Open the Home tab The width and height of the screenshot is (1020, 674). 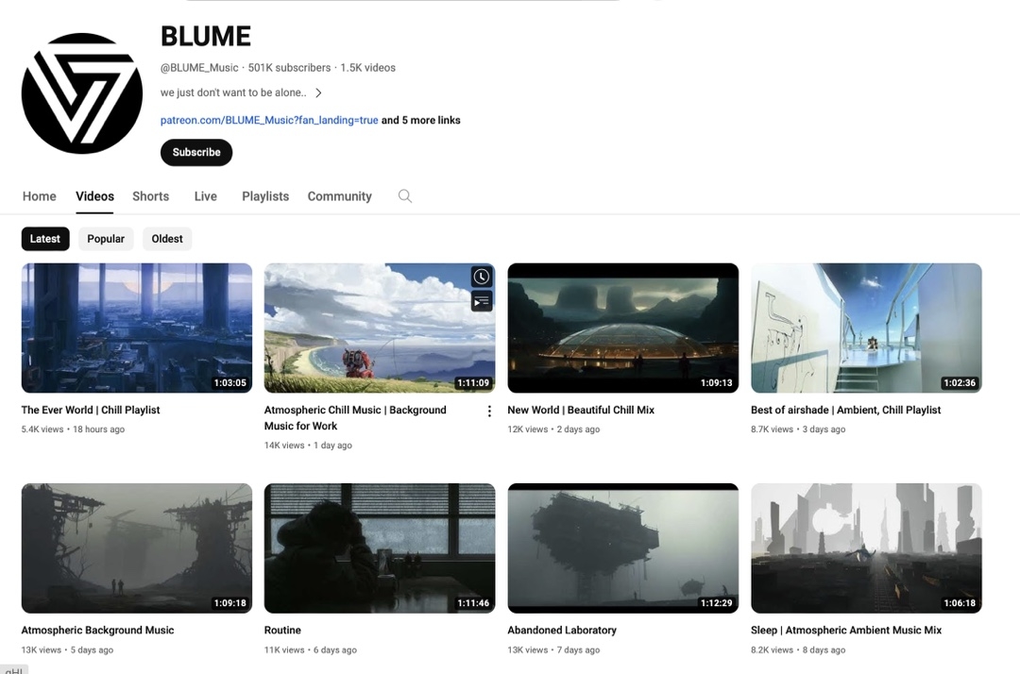coord(39,196)
